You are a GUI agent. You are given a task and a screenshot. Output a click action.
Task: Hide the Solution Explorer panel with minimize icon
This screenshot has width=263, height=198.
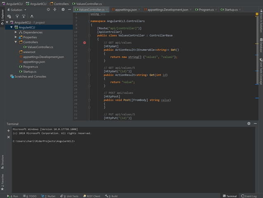click(x=70, y=9)
